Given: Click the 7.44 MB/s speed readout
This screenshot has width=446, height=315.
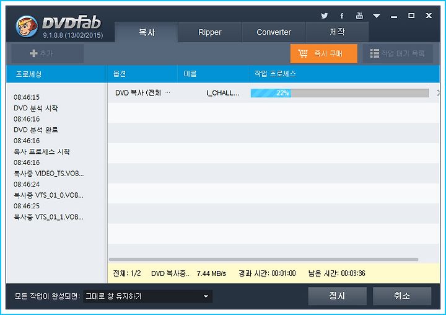Looking at the screenshot, I should coord(211,273).
